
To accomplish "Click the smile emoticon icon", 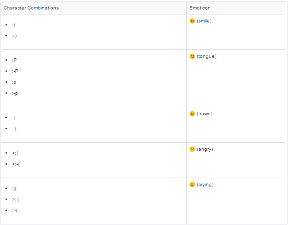I will coord(192,21).
